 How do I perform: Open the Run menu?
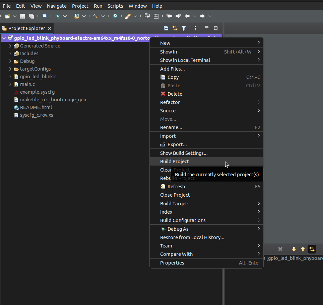pos(98,6)
